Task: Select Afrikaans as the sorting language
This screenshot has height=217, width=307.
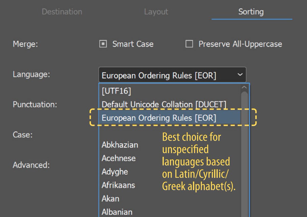Action: [118, 185]
